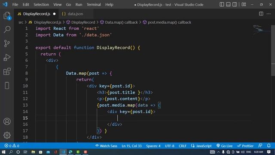Open the Source Control view
This screenshot has height=155, width=275.
[7, 43]
